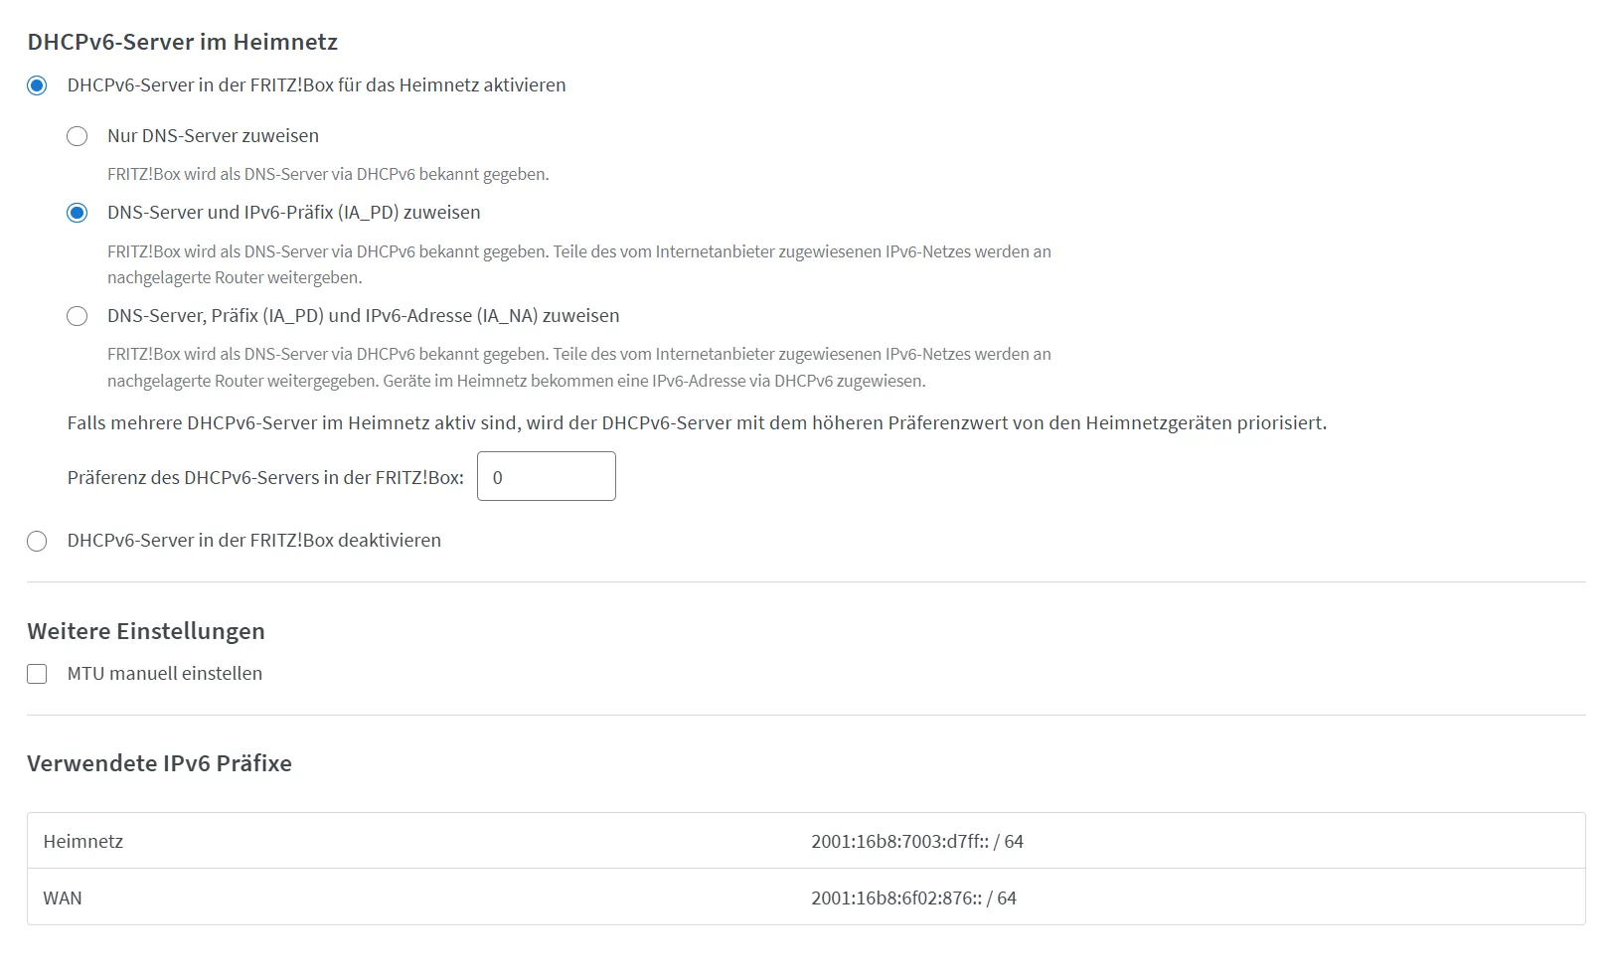Click the one-line description below 'Nur DNS-Server zuweisen'
1613x979 pixels.
coord(328,174)
